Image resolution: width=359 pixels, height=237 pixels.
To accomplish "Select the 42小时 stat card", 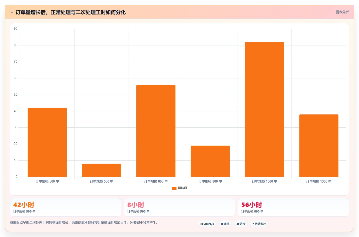I will click(x=66, y=207).
